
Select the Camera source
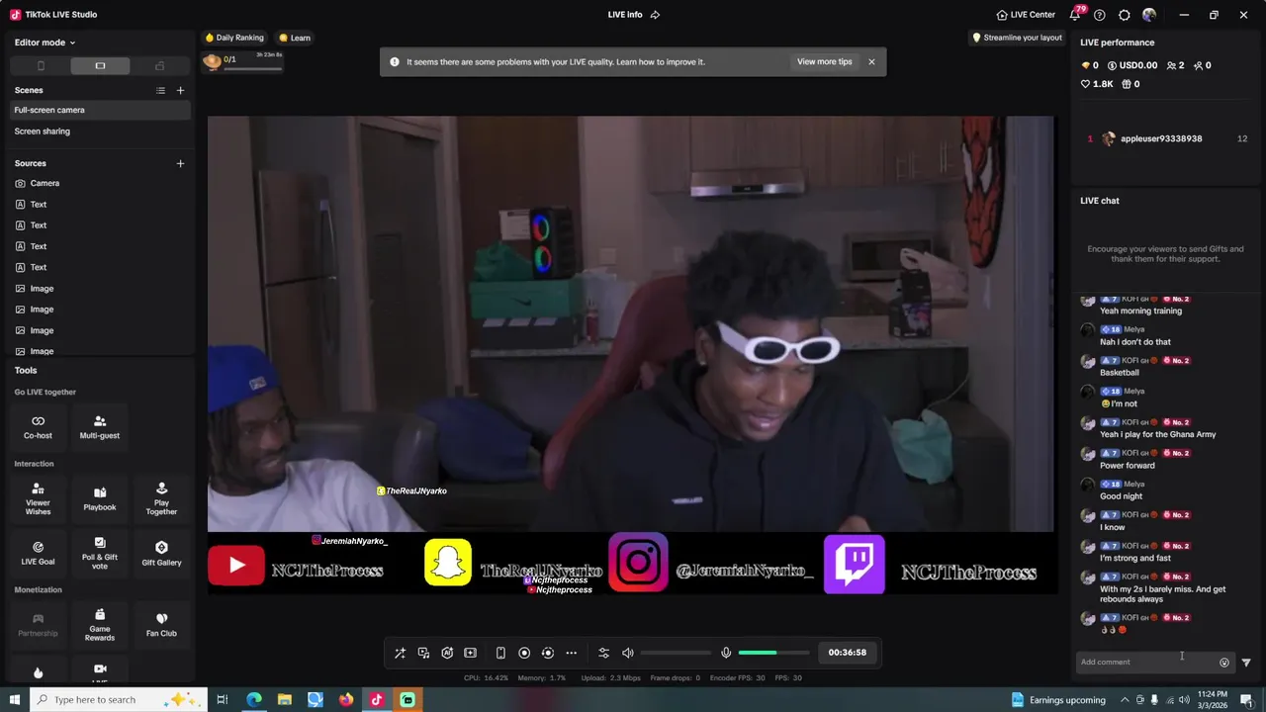point(99,183)
